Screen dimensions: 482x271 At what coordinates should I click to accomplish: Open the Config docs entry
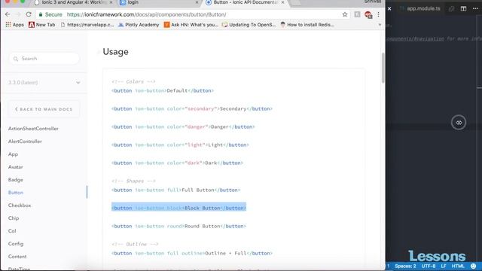click(16, 244)
